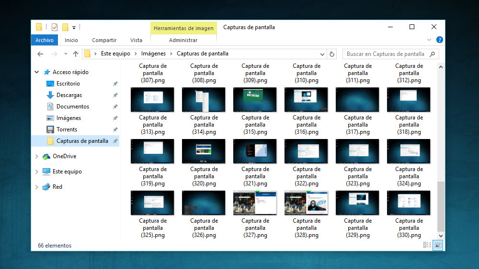Screen dimensions: 479x269
Task: Click the search magnifier icon
Action: (432, 54)
